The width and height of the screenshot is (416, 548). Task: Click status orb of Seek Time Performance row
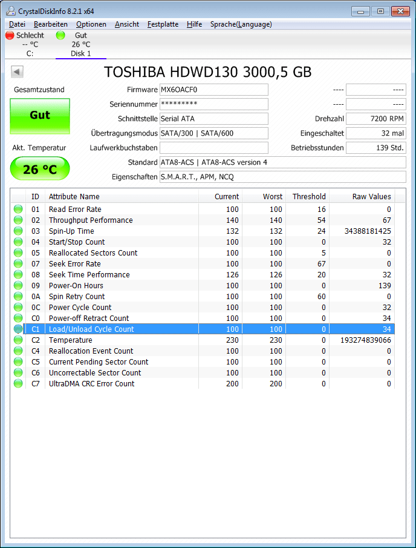point(18,275)
